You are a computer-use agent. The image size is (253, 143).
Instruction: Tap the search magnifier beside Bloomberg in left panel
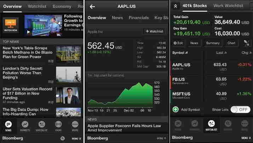(x=63, y=138)
